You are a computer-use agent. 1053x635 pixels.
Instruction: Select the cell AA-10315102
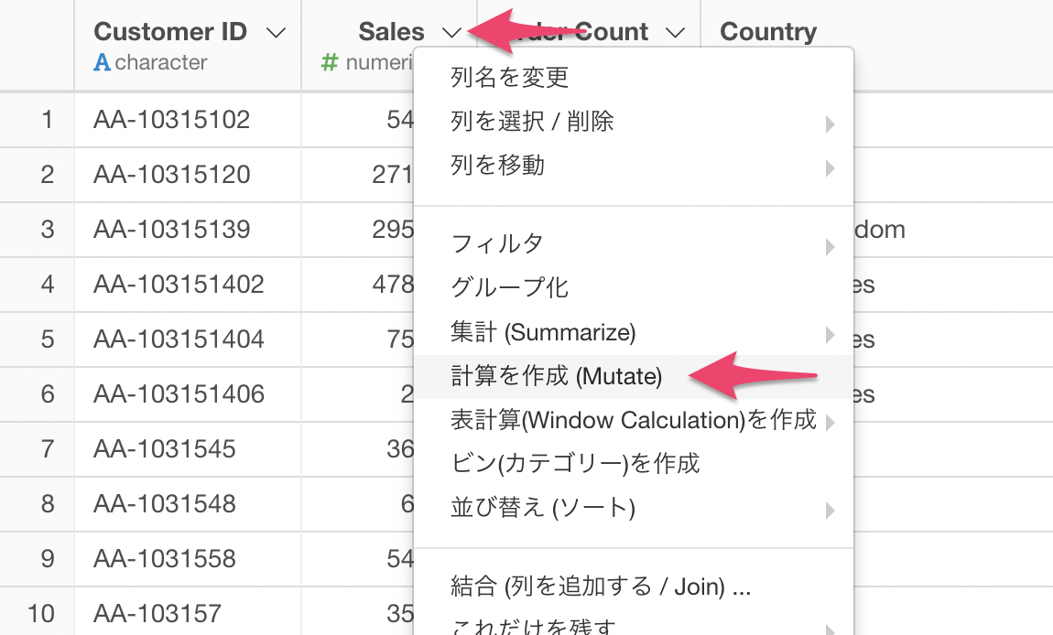pyautogui.click(x=171, y=120)
